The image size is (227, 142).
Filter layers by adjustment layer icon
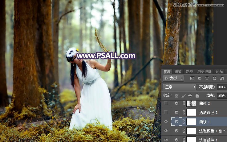pos(200,78)
